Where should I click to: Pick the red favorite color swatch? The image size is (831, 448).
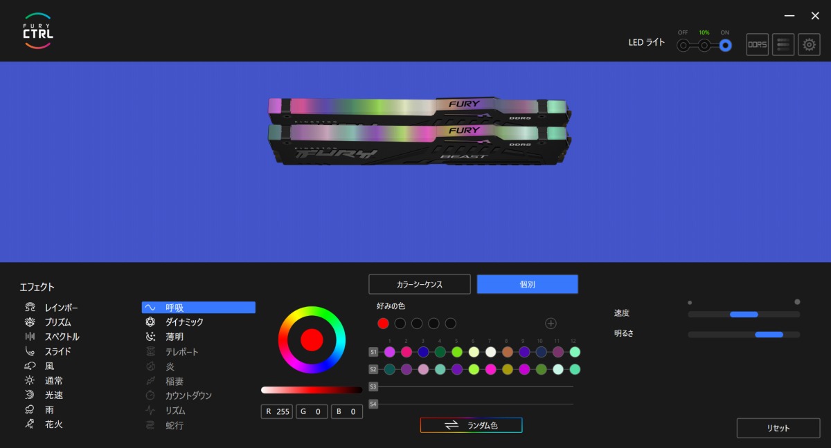[383, 323]
